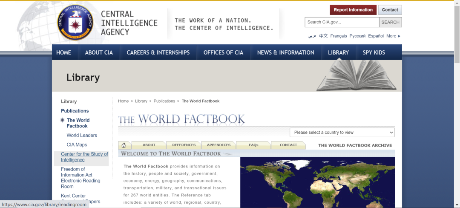Open the CIA Maps sidebar link
The width and height of the screenshot is (460, 208).
77,144
